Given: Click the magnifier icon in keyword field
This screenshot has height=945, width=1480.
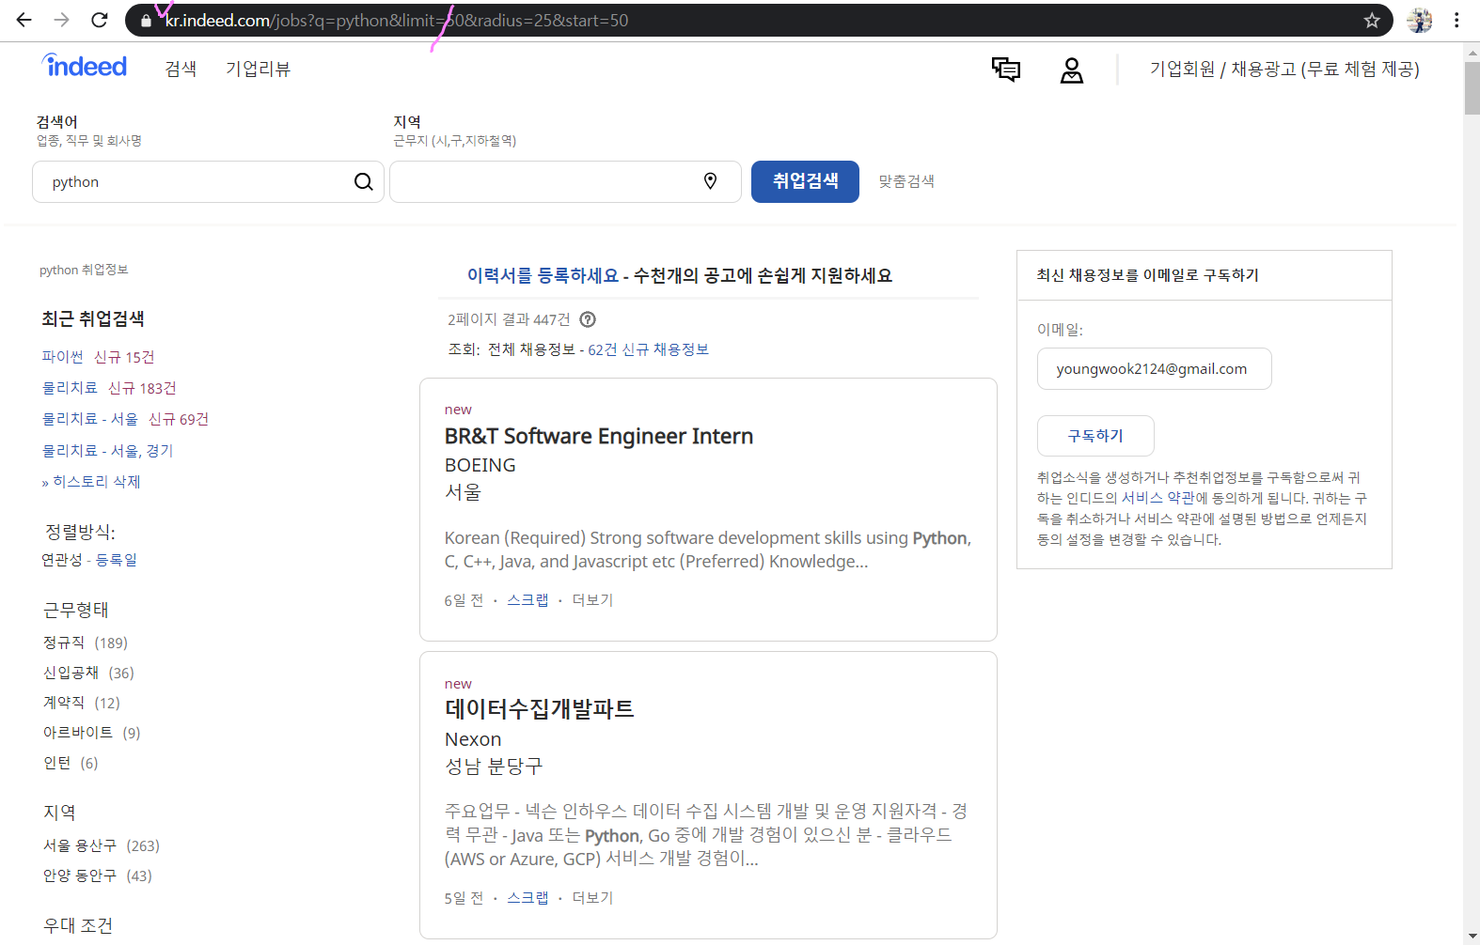Looking at the screenshot, I should 364,181.
